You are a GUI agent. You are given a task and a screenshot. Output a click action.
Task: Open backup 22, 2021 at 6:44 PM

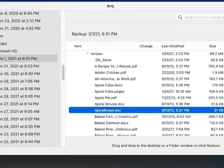point(20,142)
